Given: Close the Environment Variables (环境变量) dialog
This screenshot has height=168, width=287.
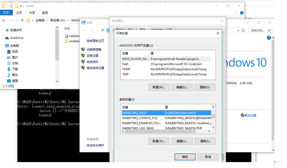Looking at the screenshot, I should (218, 33).
